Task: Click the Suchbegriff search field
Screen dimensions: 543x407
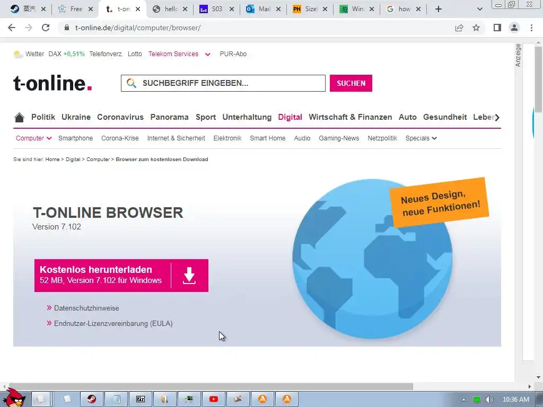Action: point(223,83)
